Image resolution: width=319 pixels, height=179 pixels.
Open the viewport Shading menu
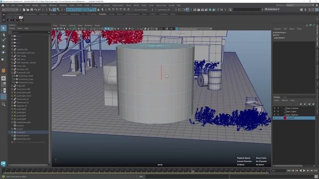tap(63, 25)
